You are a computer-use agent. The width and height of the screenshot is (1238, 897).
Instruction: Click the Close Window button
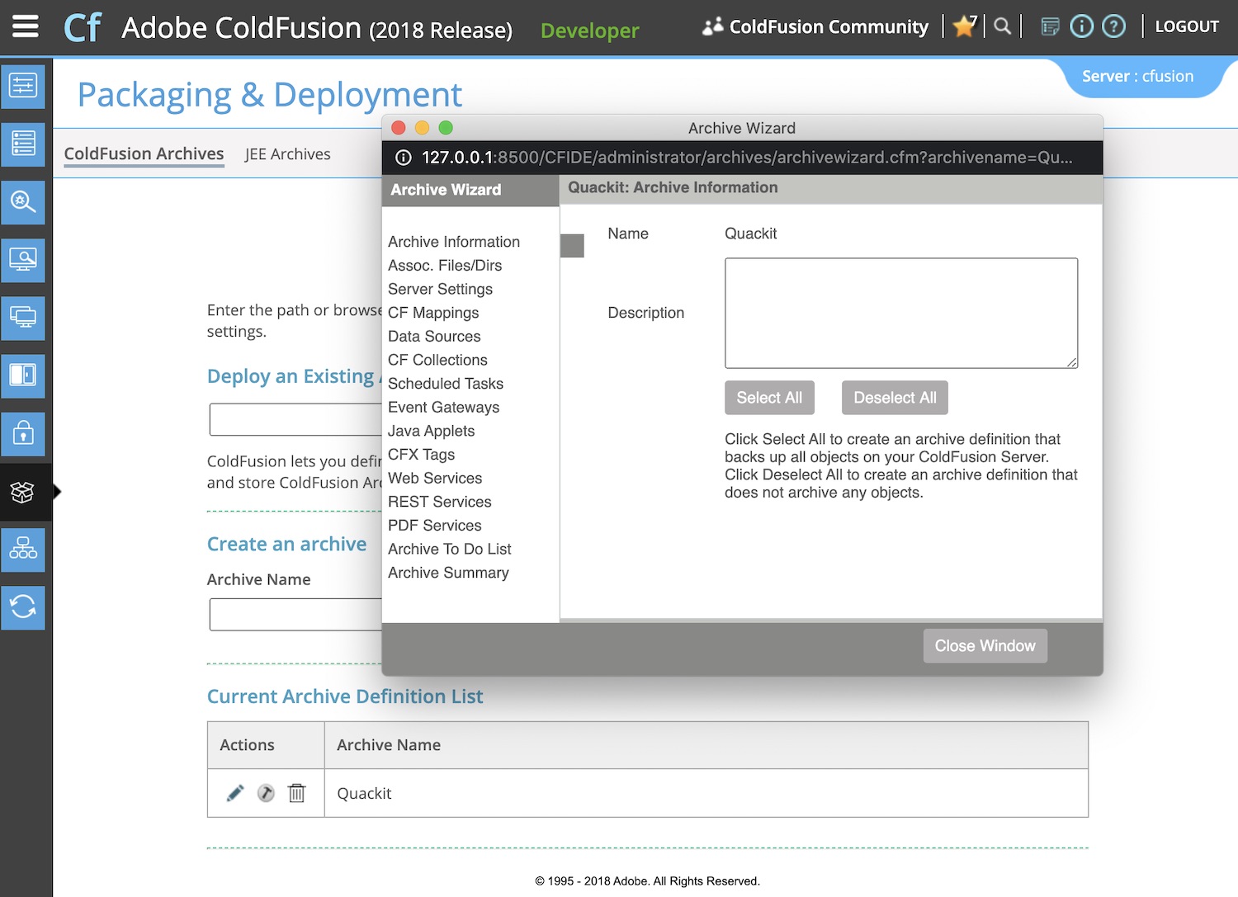[985, 646]
